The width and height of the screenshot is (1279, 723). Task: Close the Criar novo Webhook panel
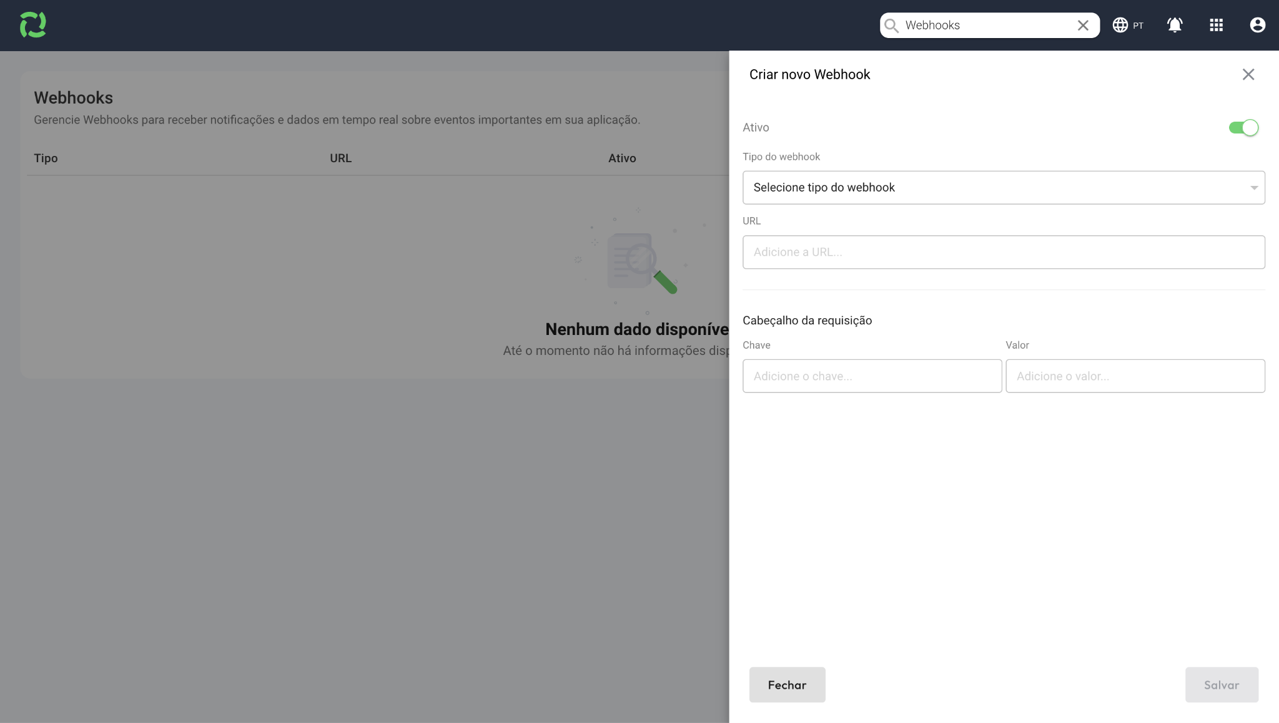1248,75
